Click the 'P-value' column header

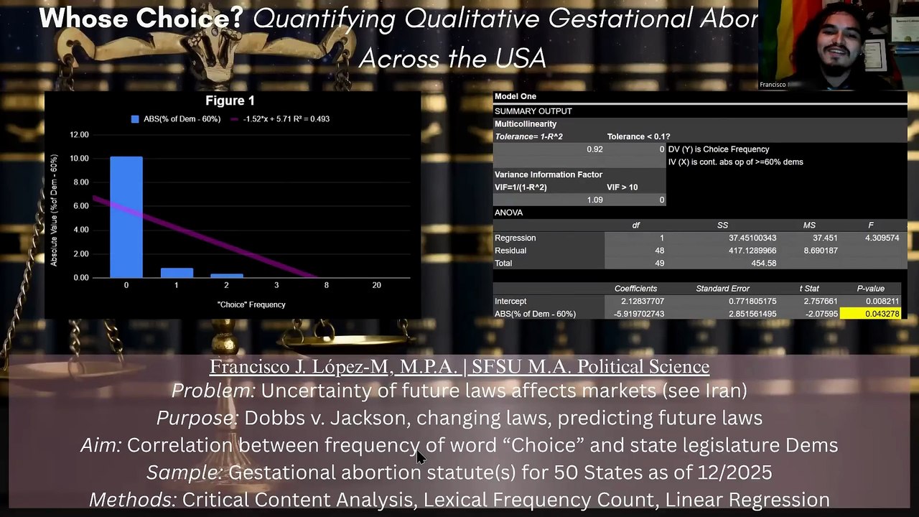click(870, 289)
